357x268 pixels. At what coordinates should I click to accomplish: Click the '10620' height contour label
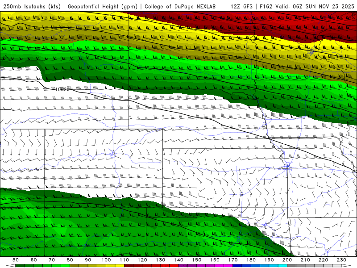pyautogui.click(x=62, y=90)
